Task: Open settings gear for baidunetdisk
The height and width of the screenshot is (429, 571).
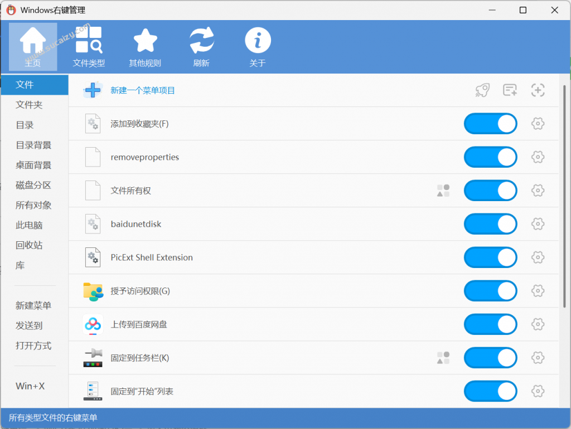Action: tap(538, 224)
